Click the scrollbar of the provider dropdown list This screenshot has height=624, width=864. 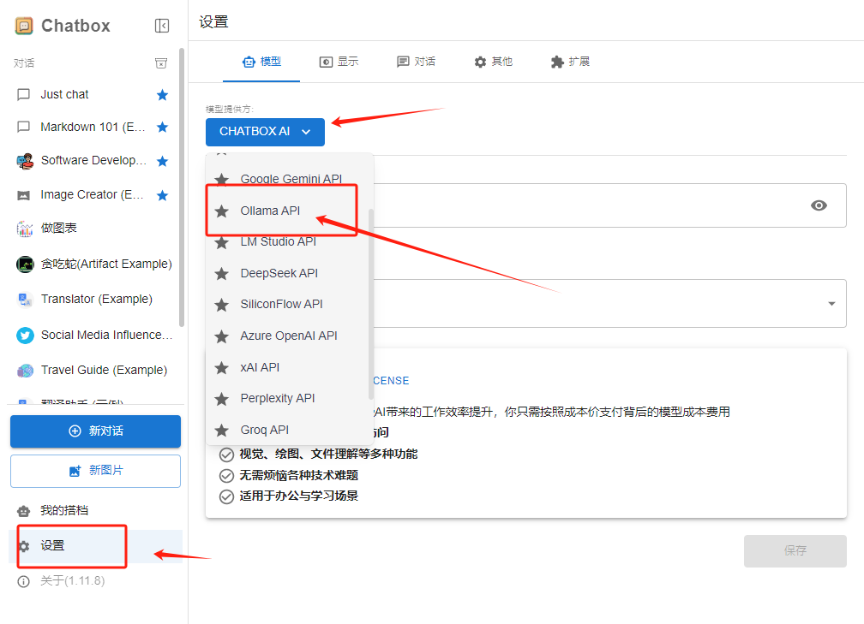click(371, 305)
